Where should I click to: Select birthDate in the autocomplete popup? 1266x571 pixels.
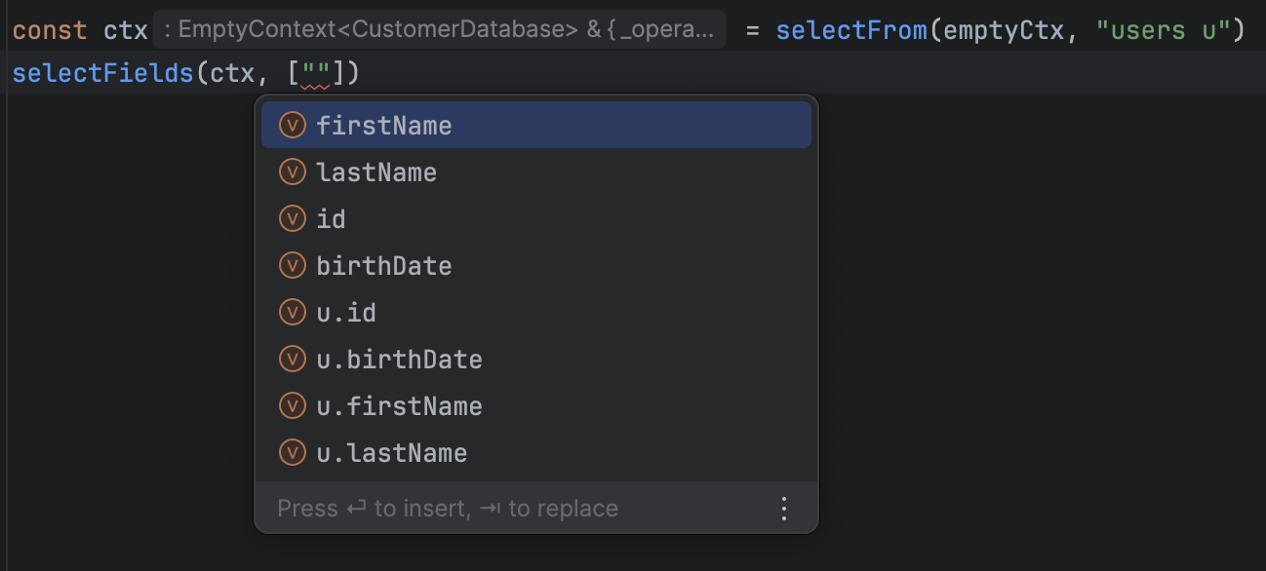point(535,266)
